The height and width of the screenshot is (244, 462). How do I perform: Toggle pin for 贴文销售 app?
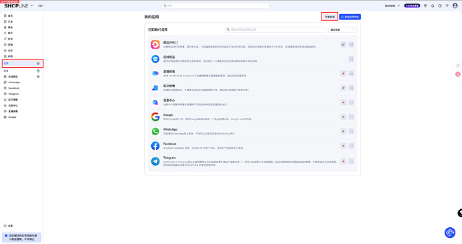[x=343, y=88]
